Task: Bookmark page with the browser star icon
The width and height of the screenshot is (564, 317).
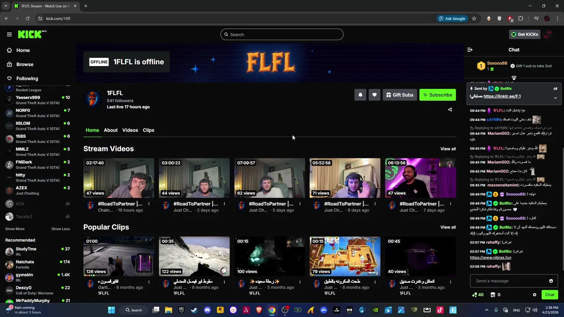Action: pyautogui.click(x=474, y=18)
